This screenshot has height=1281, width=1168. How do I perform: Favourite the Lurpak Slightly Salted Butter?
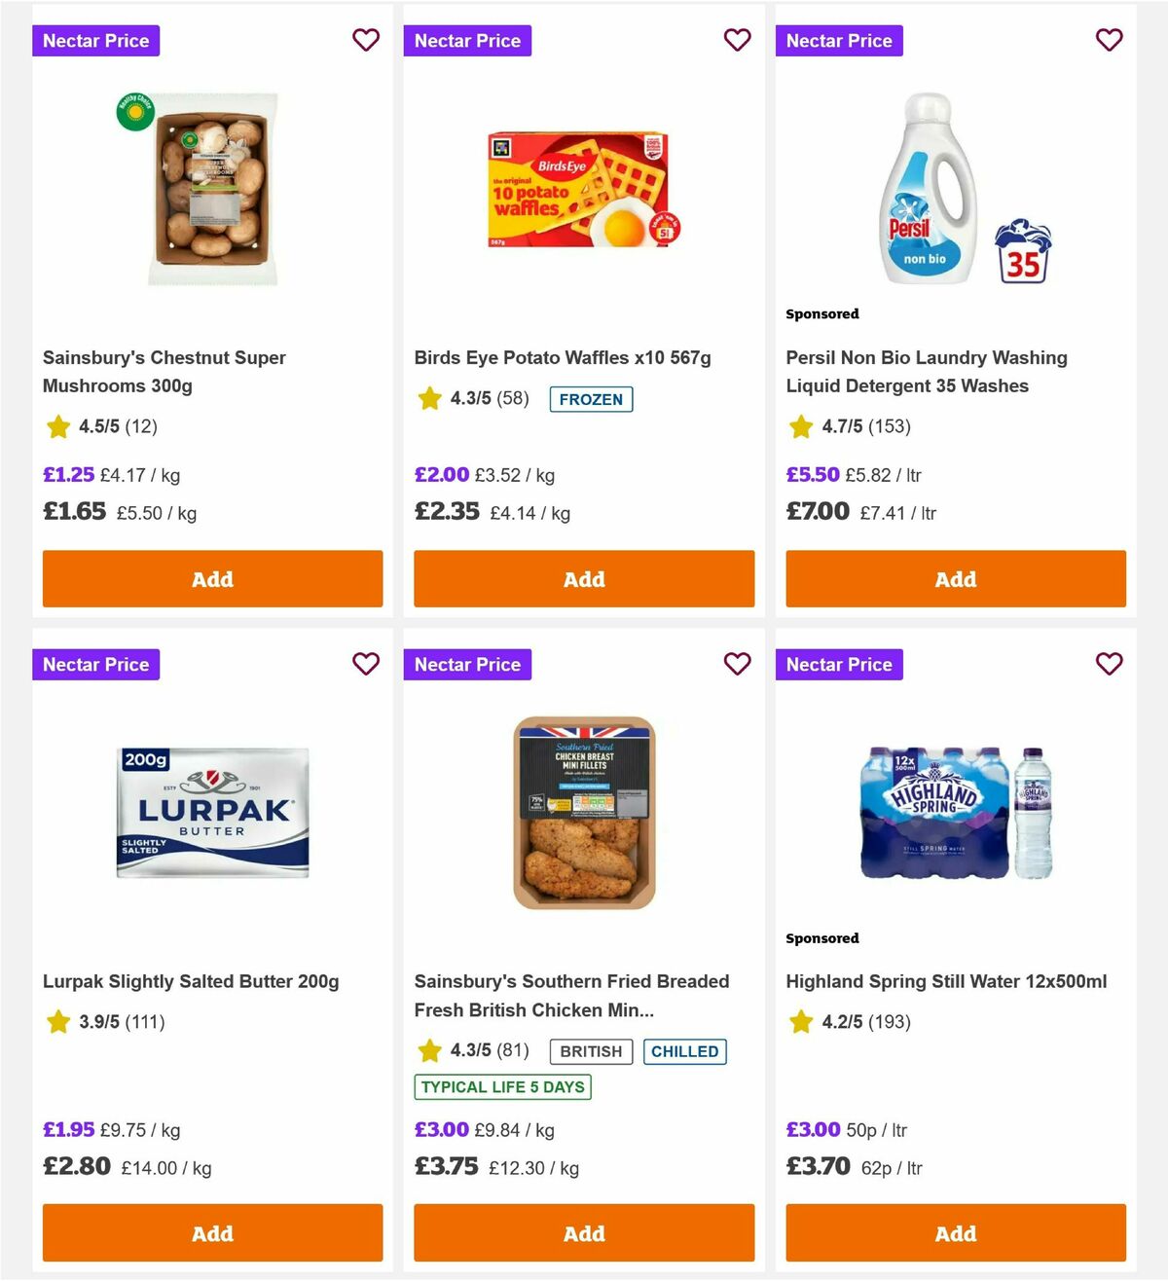tap(366, 664)
